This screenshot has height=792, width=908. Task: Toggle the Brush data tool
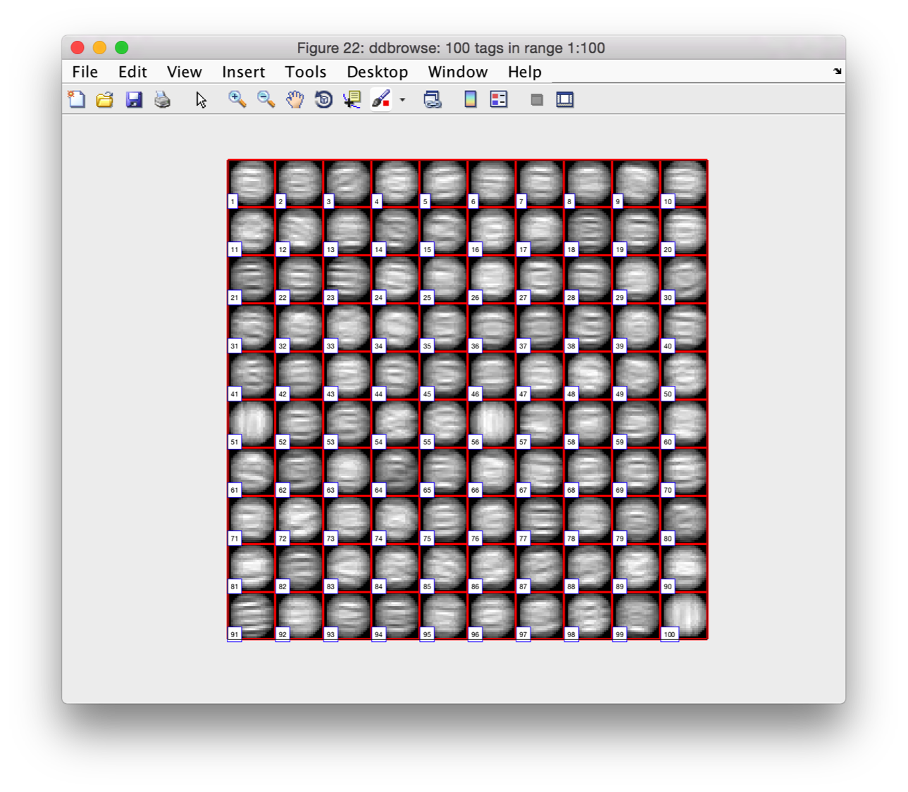(x=381, y=99)
